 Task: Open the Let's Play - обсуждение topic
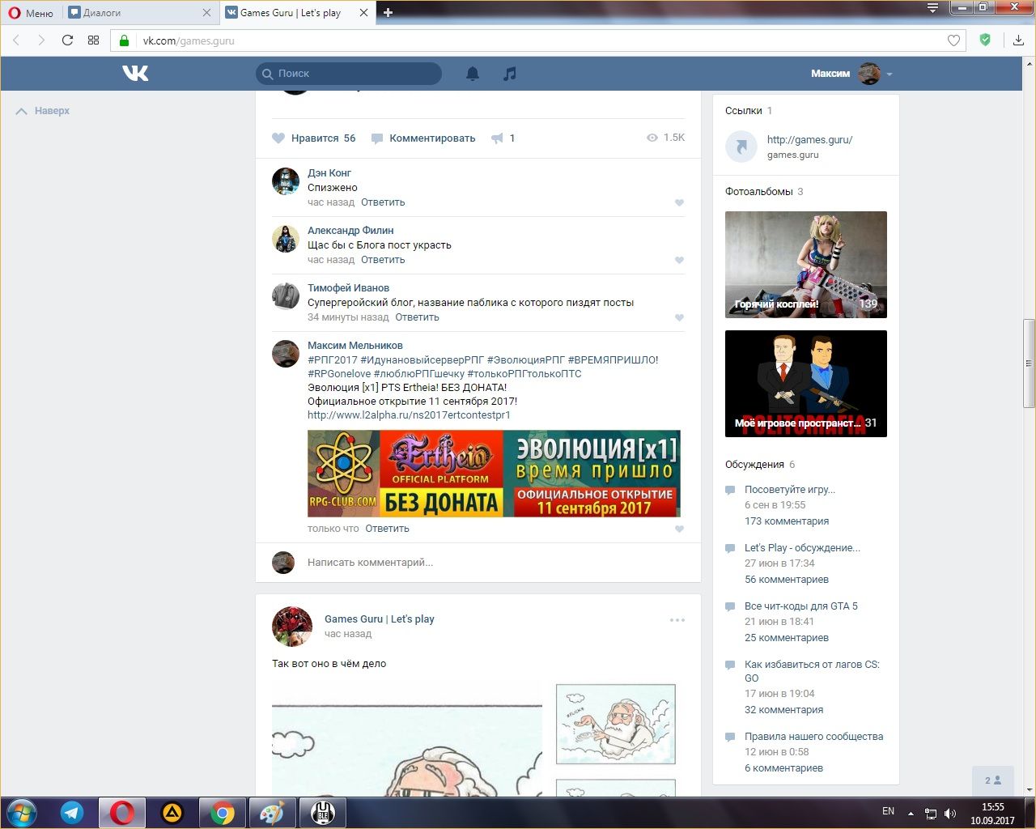pos(802,548)
